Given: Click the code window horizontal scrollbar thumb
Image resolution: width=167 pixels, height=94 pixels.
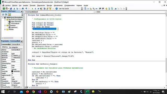Looking at the screenshot, I should click(x=40, y=87).
